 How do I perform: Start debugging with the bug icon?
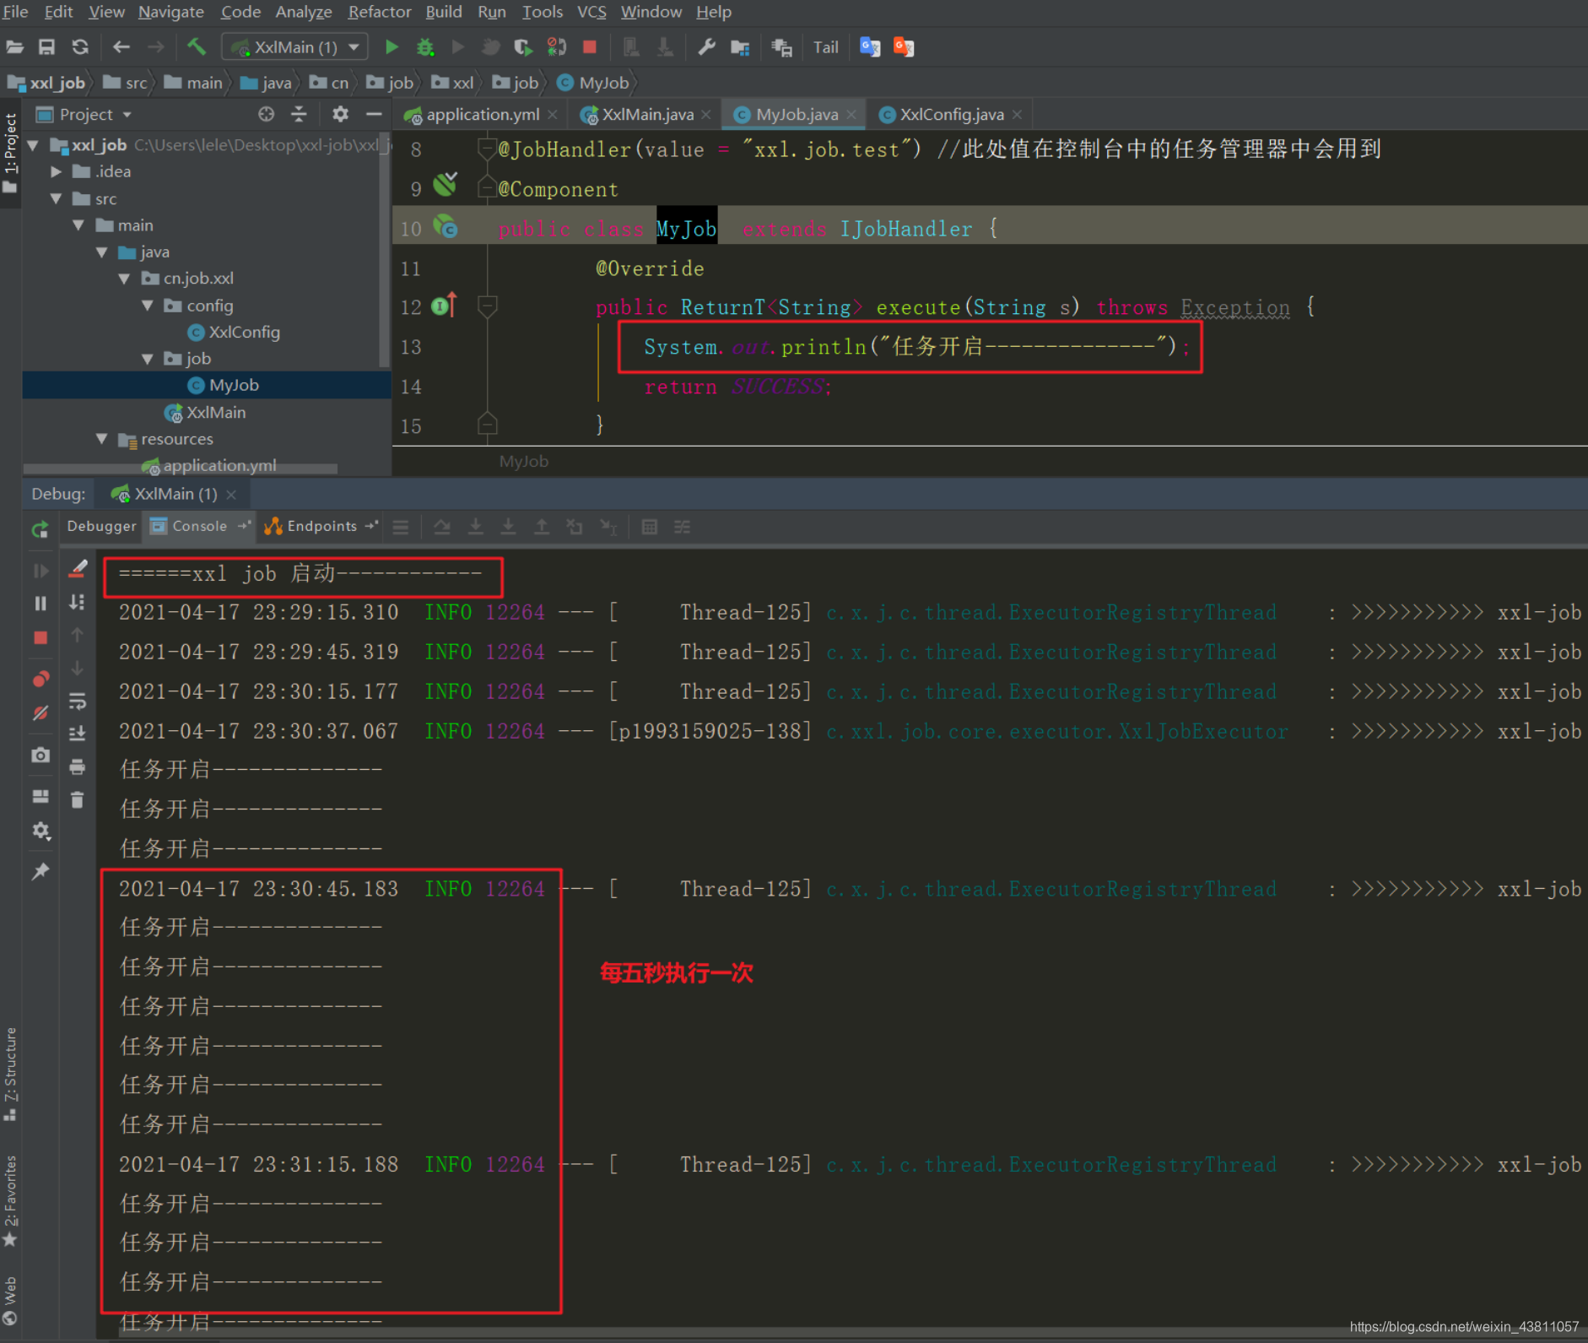[425, 47]
